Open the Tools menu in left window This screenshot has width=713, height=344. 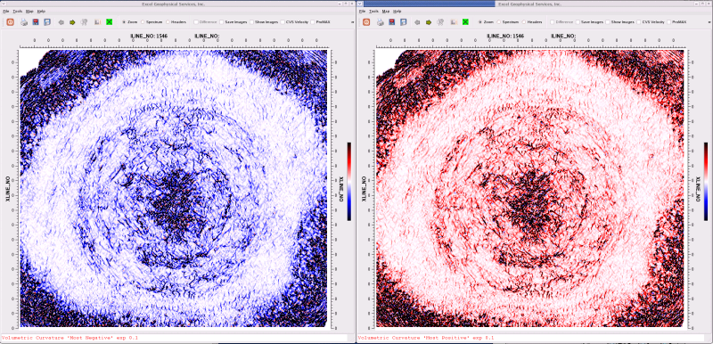[x=17, y=11]
